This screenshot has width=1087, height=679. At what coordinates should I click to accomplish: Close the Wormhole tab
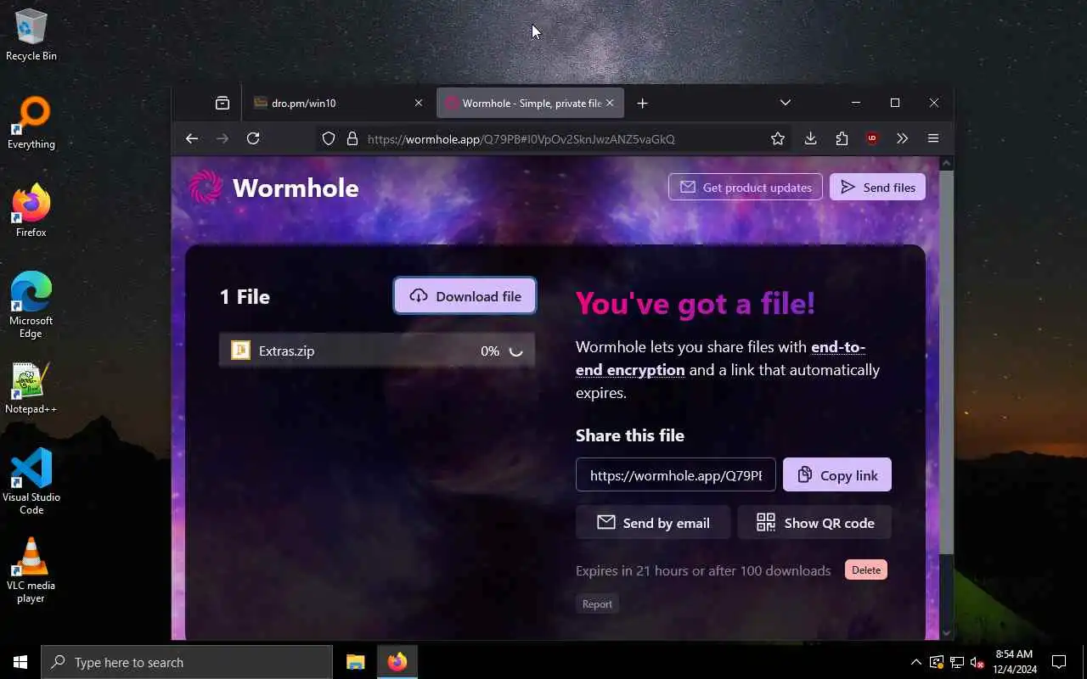tap(610, 103)
